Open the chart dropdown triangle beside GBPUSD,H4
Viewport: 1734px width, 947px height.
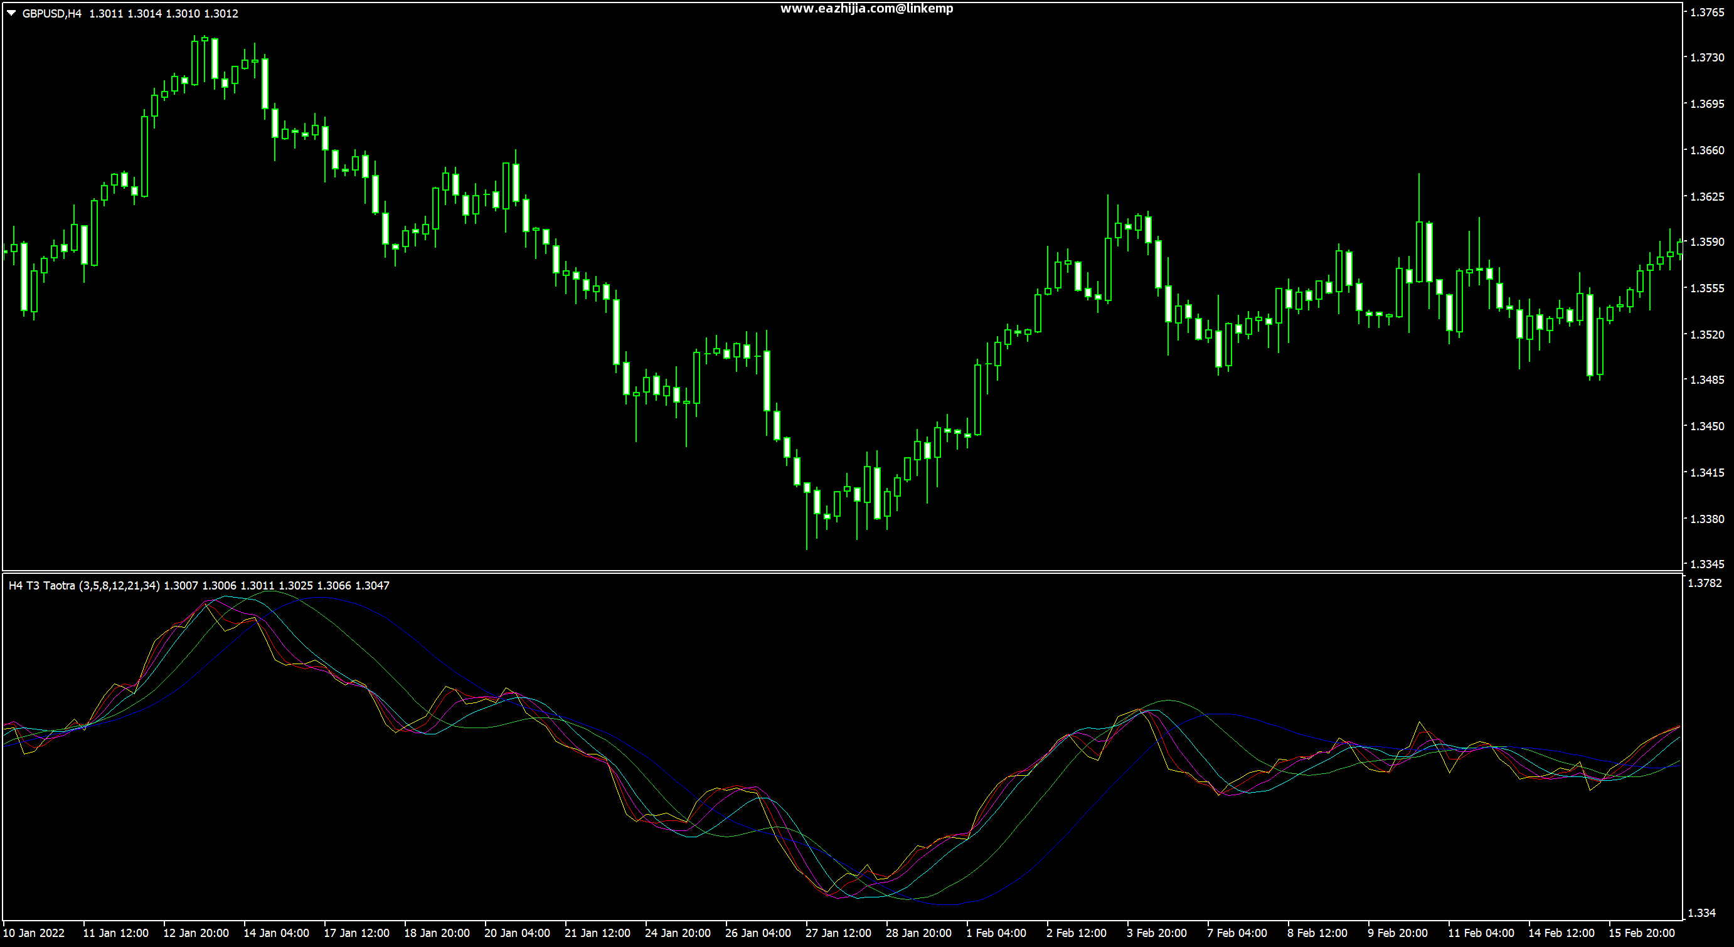point(11,13)
